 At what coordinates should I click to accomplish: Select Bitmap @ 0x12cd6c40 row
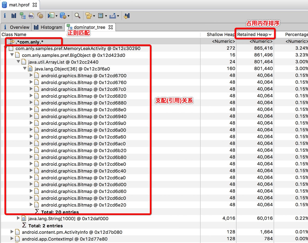click(154, 171)
